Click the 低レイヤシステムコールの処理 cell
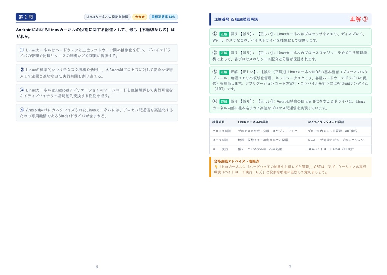387x275 pixels. coord(260,149)
